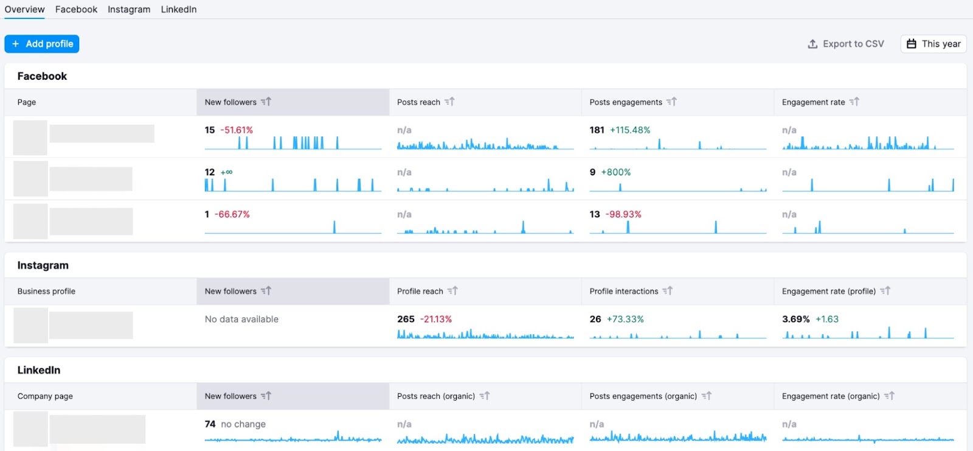
Task: Click the LinkedIn posts engagements sparkline
Action: pos(678,437)
